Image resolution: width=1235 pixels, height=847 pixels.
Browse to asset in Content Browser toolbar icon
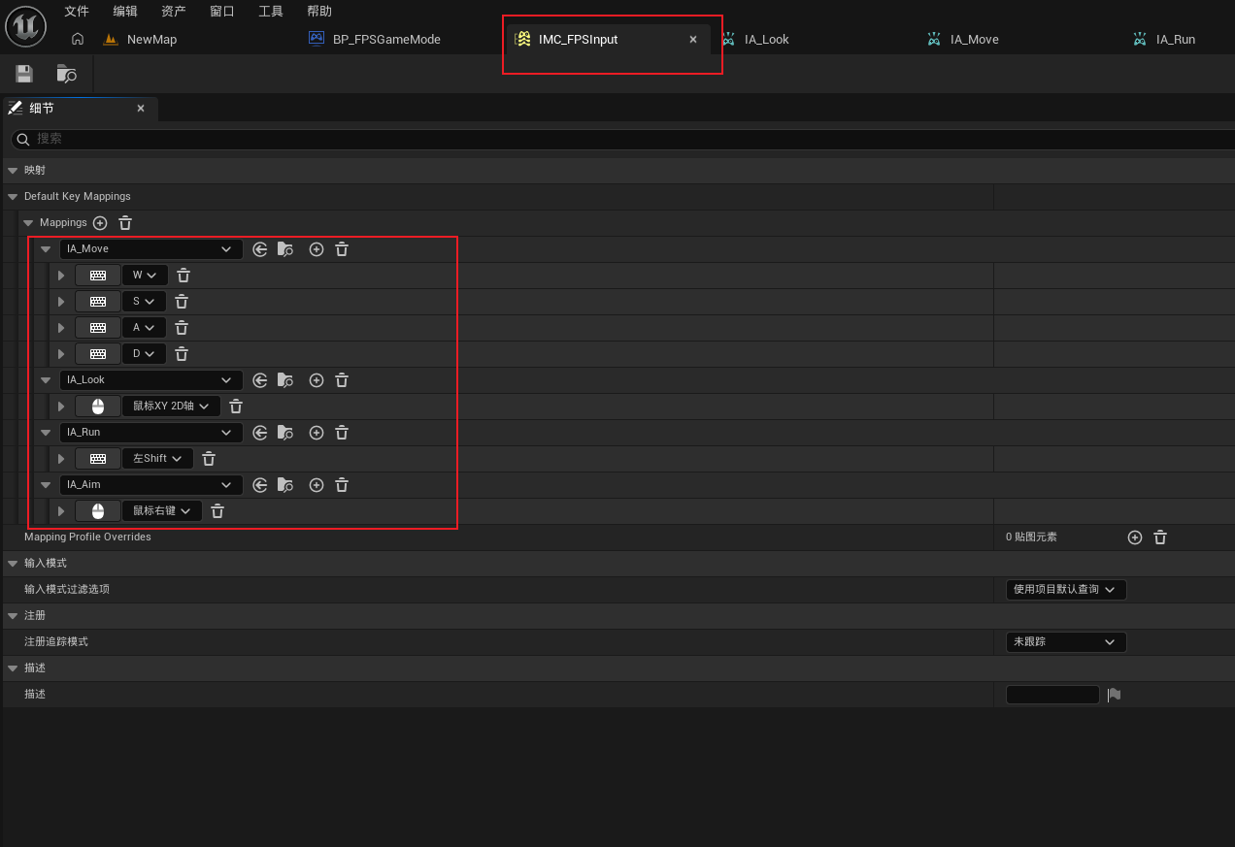pos(66,74)
